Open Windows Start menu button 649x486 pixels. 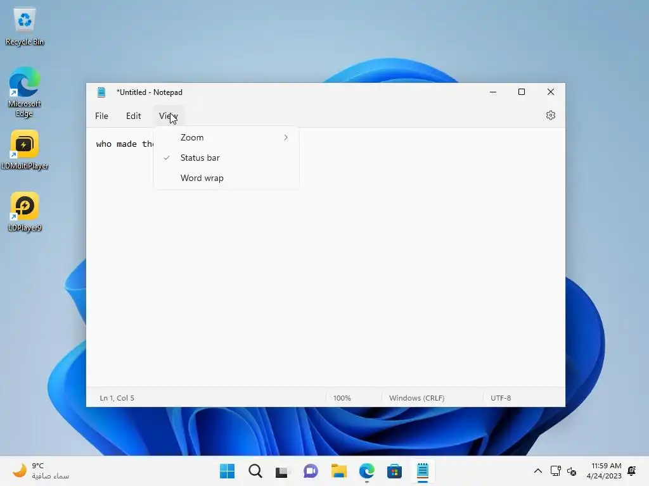pyautogui.click(x=227, y=471)
